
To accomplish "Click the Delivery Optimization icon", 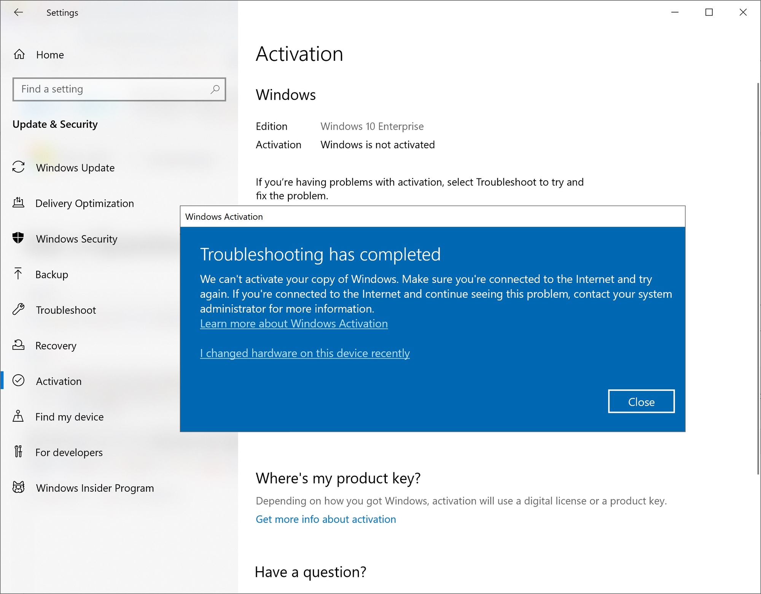I will click(18, 203).
